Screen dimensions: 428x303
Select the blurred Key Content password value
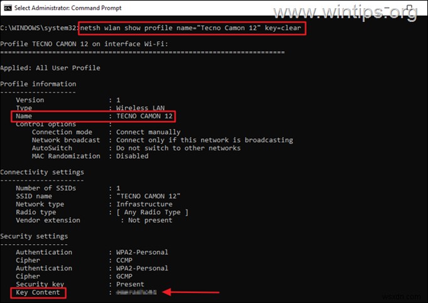(136, 292)
